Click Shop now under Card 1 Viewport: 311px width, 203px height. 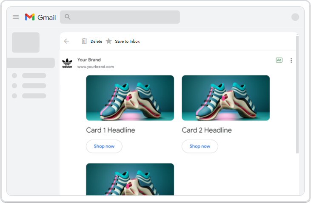tap(104, 146)
